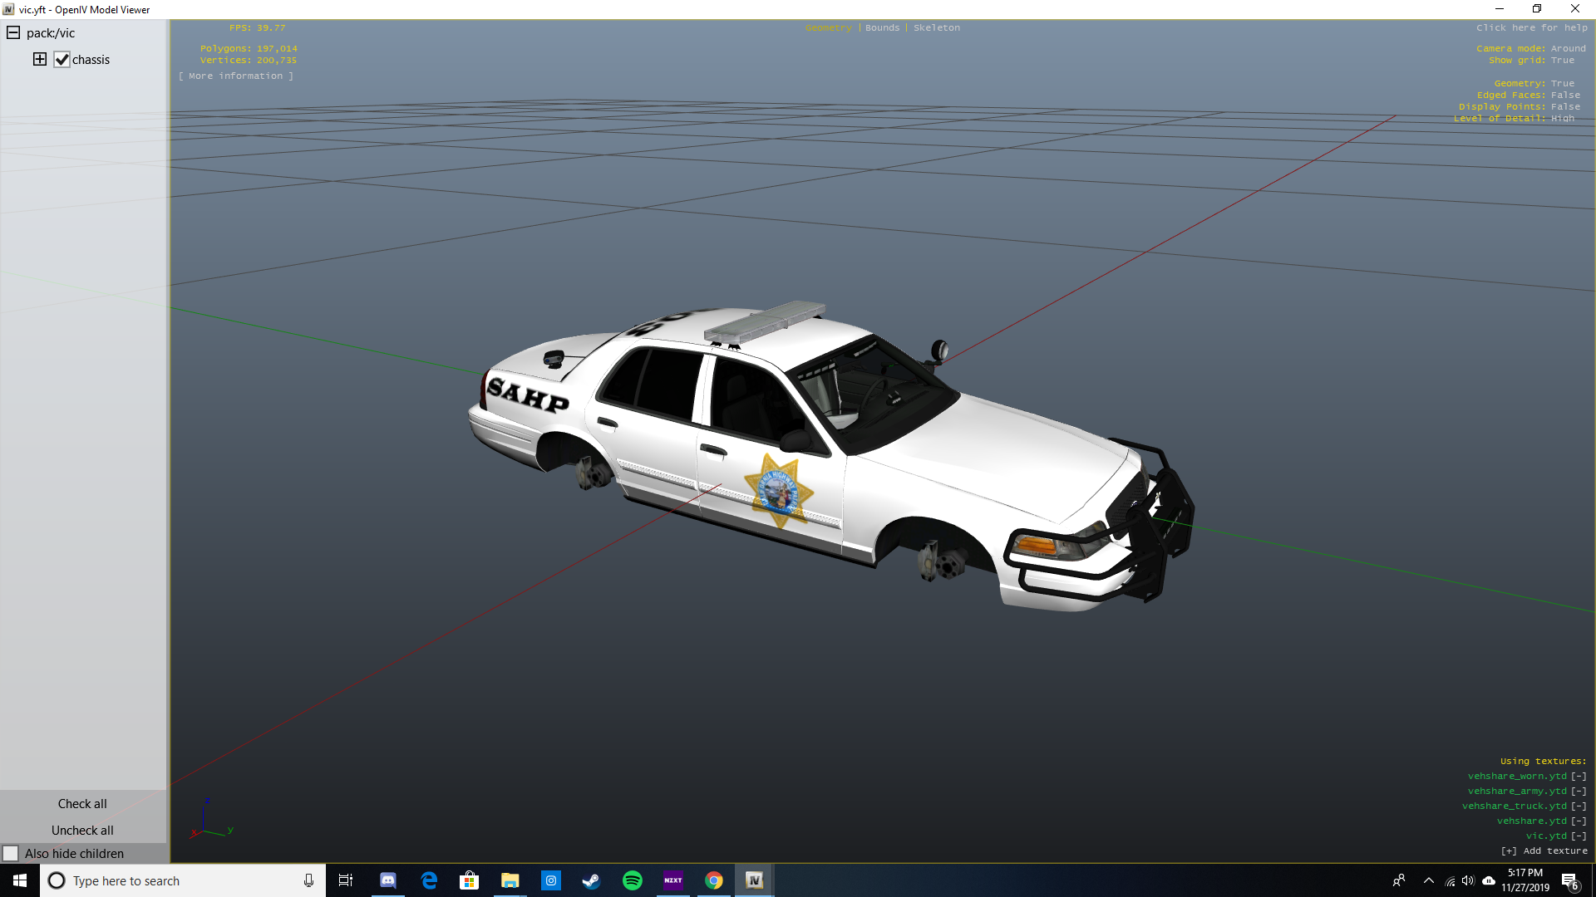This screenshot has height=897, width=1596.
Task: Open the Microsoft Store taskbar icon
Action: [470, 880]
